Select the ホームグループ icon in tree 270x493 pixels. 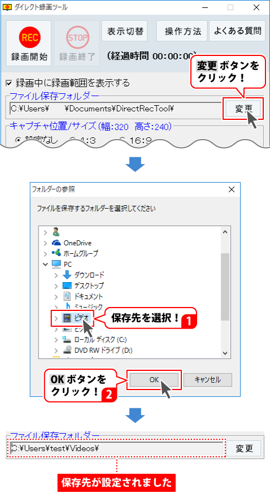click(x=56, y=253)
